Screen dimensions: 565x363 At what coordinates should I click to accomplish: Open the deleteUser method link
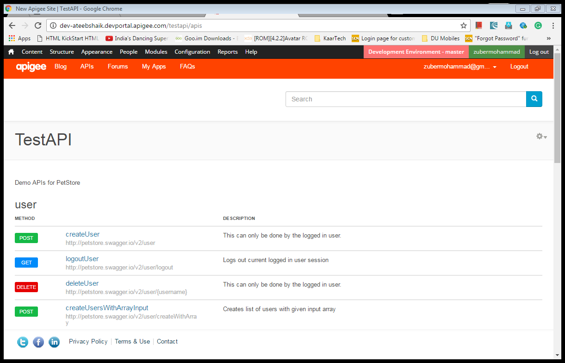coord(82,283)
